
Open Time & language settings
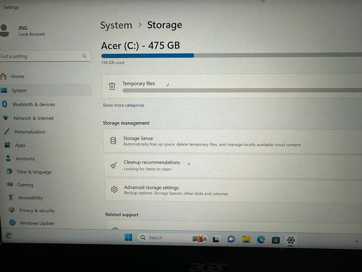tap(34, 172)
